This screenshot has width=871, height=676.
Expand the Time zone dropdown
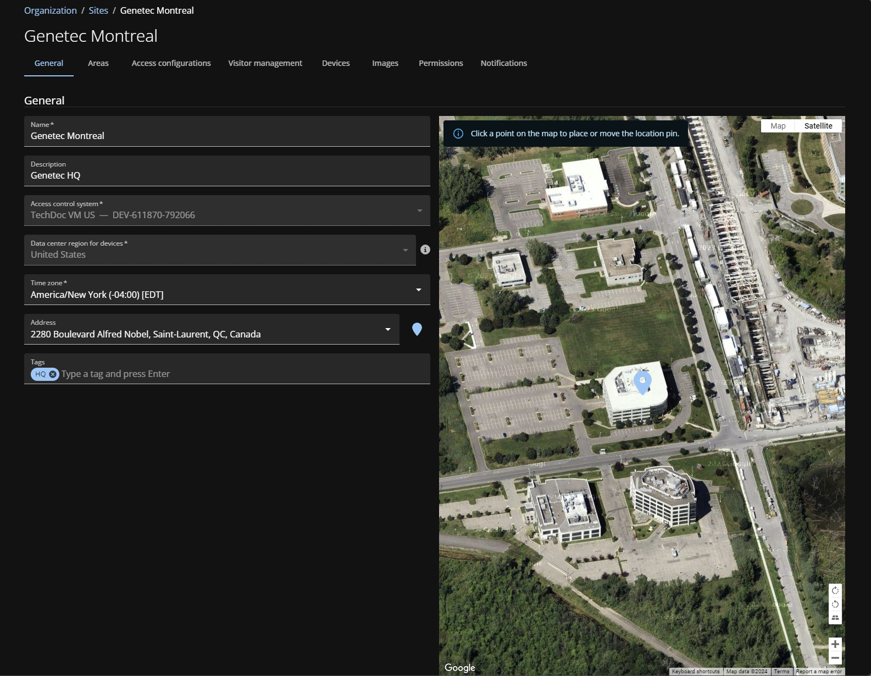pyautogui.click(x=419, y=290)
